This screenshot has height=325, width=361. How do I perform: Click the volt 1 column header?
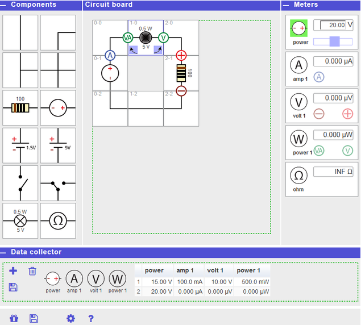(x=215, y=270)
